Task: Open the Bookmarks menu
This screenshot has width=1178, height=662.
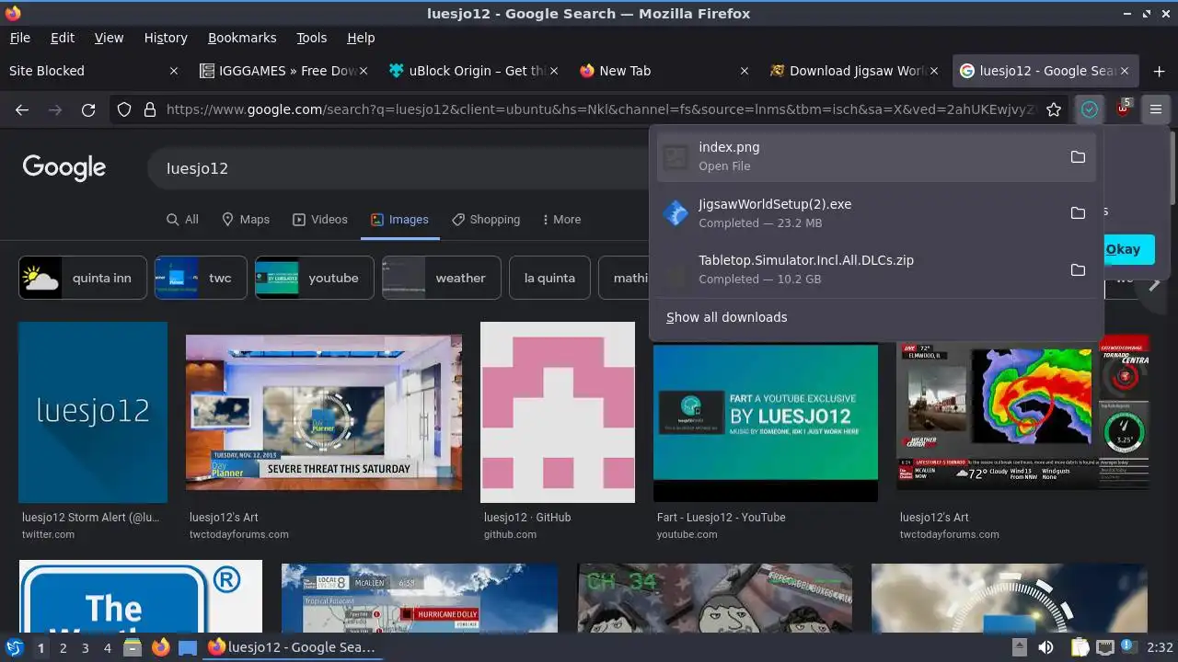Action: pos(242,38)
